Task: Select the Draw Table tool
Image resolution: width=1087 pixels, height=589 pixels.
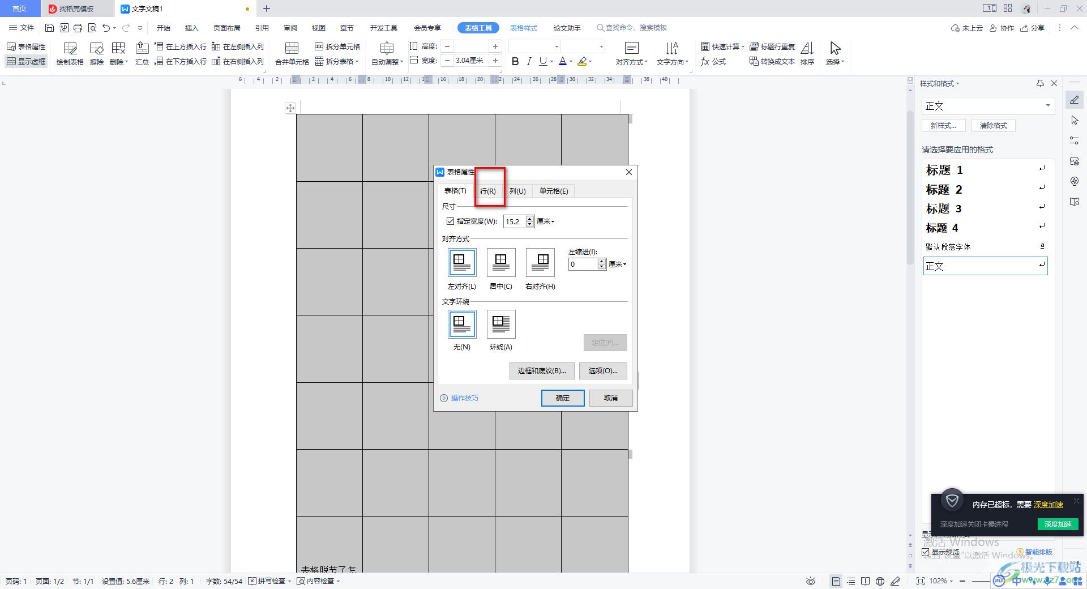Action: (70, 54)
